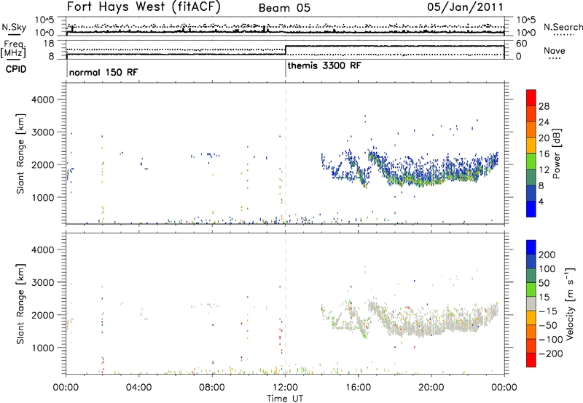
Task: Click the '18' frequency axis tick label
Action: (x=49, y=44)
